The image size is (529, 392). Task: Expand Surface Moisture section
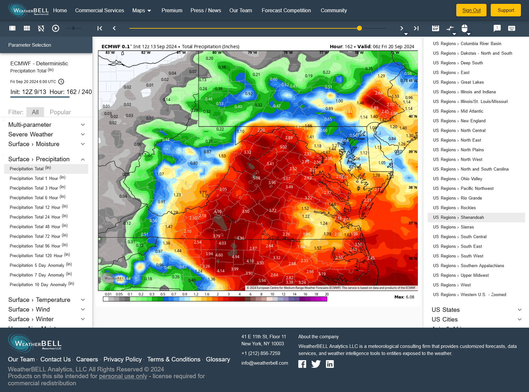coord(47,144)
